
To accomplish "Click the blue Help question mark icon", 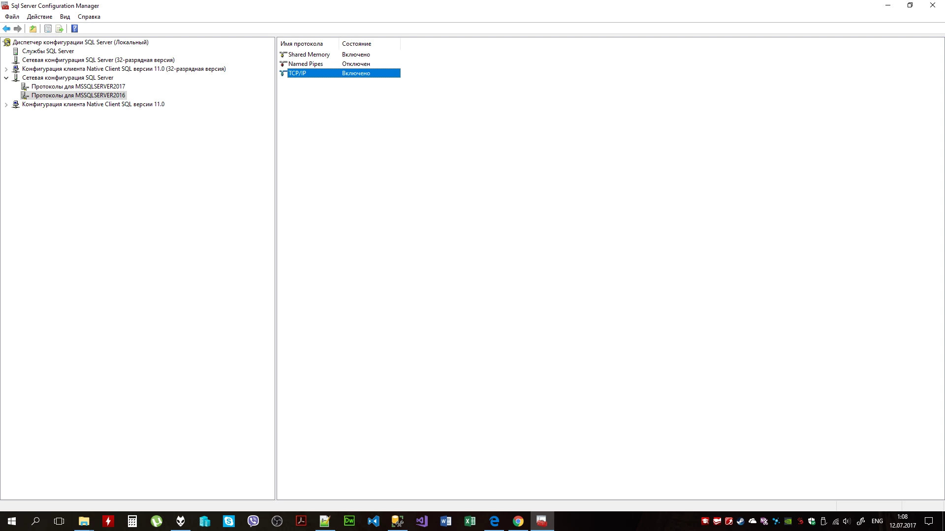I will click(74, 29).
